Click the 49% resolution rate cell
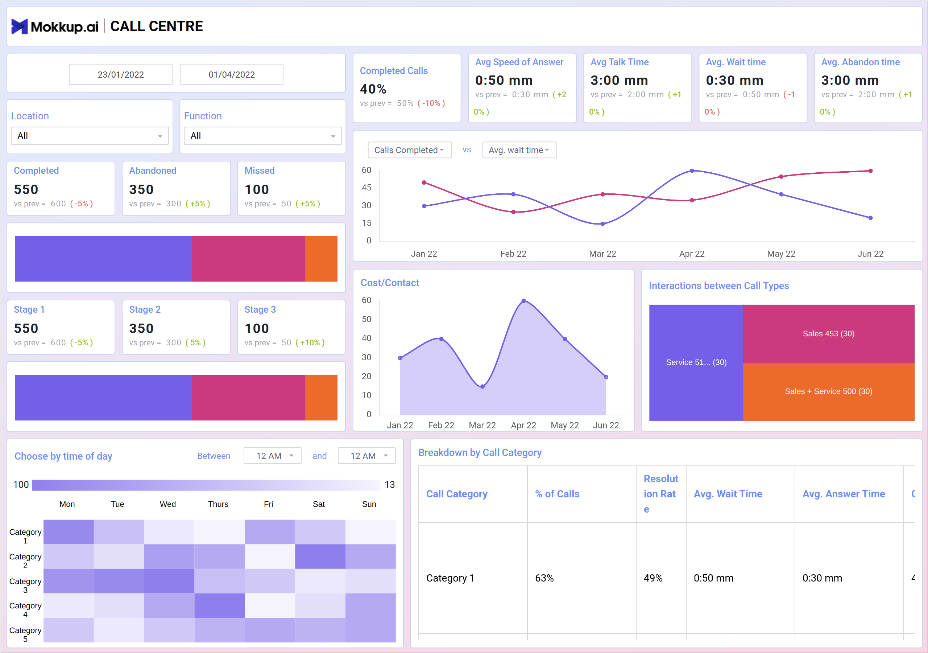The image size is (928, 653). 661,578
